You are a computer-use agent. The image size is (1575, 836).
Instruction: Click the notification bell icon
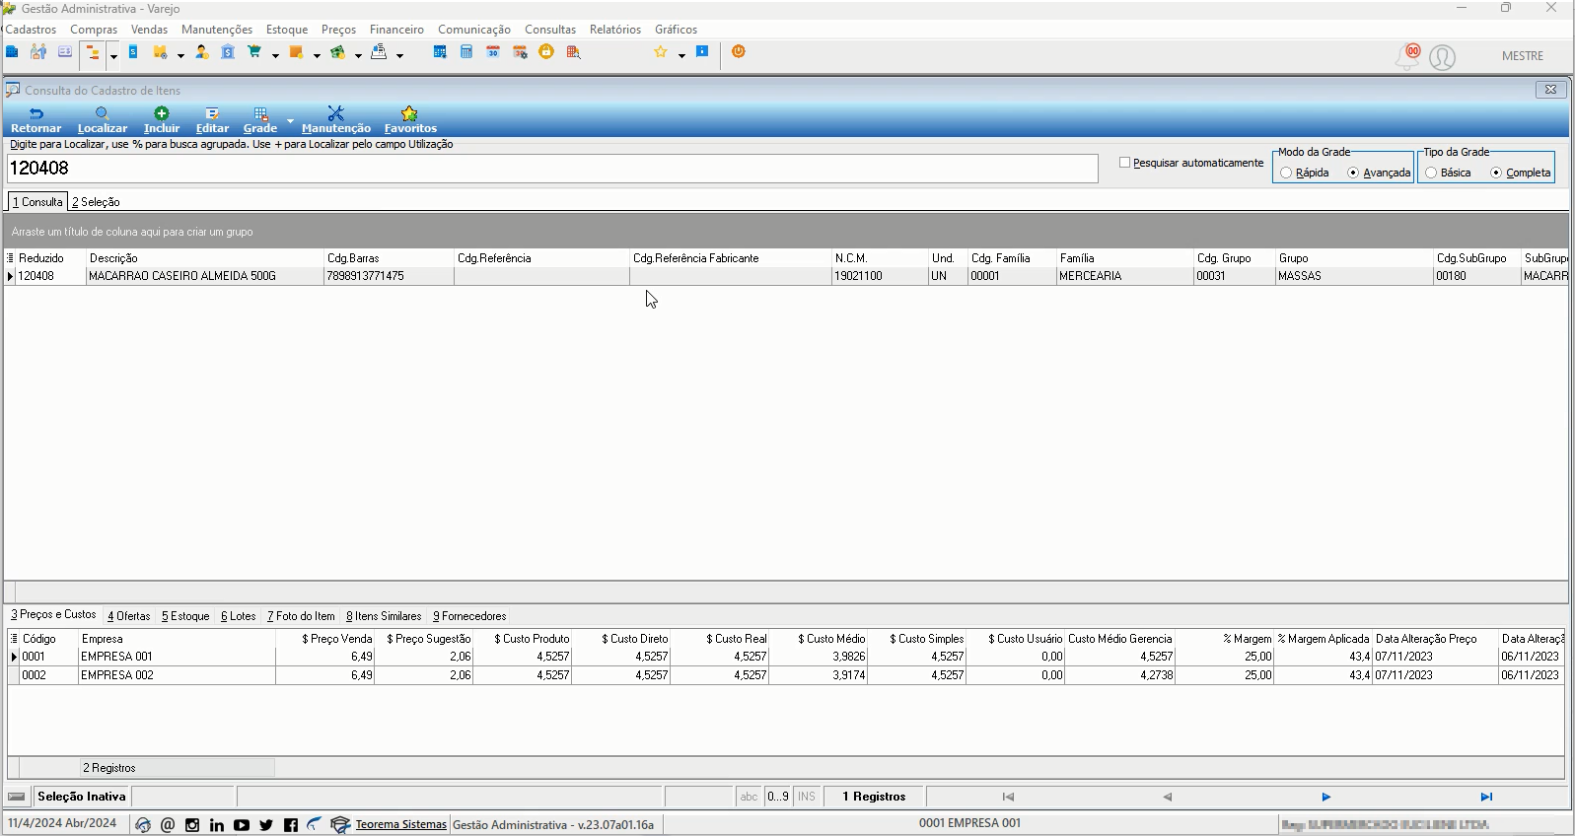1405,57
